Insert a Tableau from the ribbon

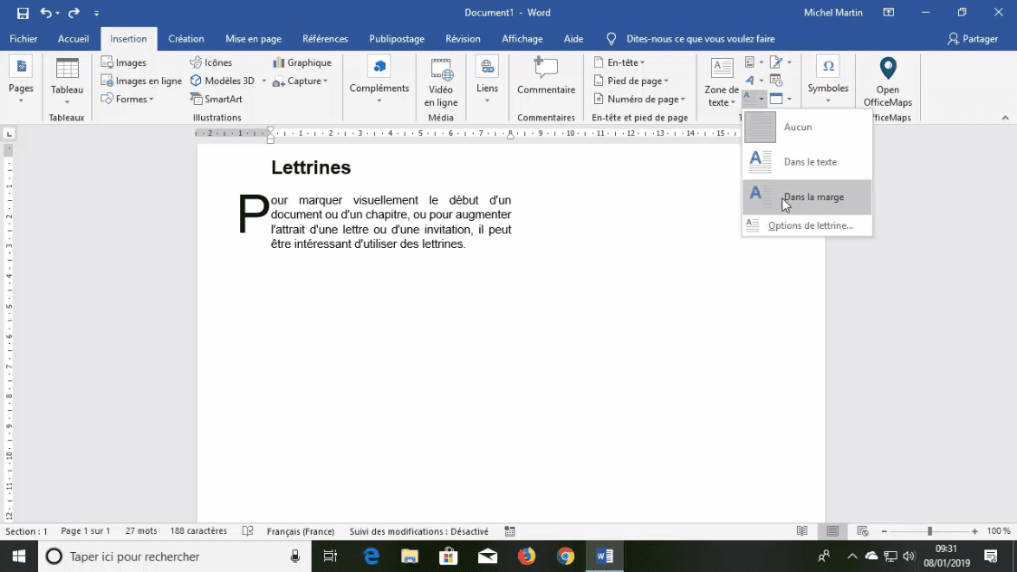[x=67, y=78]
